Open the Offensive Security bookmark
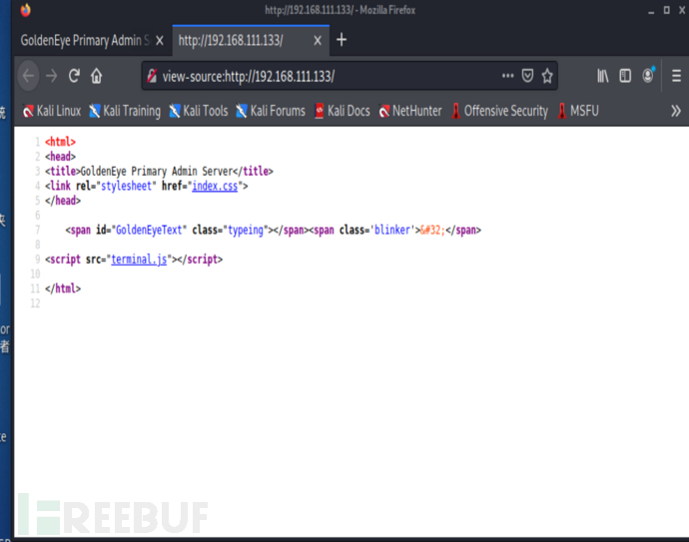The width and height of the screenshot is (689, 542). coord(499,111)
